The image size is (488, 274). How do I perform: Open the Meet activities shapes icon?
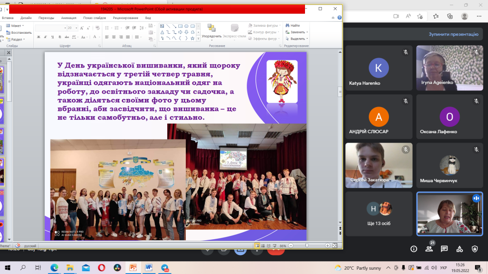[x=459, y=249]
